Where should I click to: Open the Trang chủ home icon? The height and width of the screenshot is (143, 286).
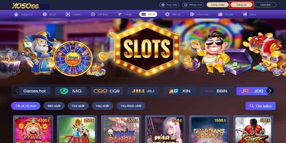coord(16,14)
